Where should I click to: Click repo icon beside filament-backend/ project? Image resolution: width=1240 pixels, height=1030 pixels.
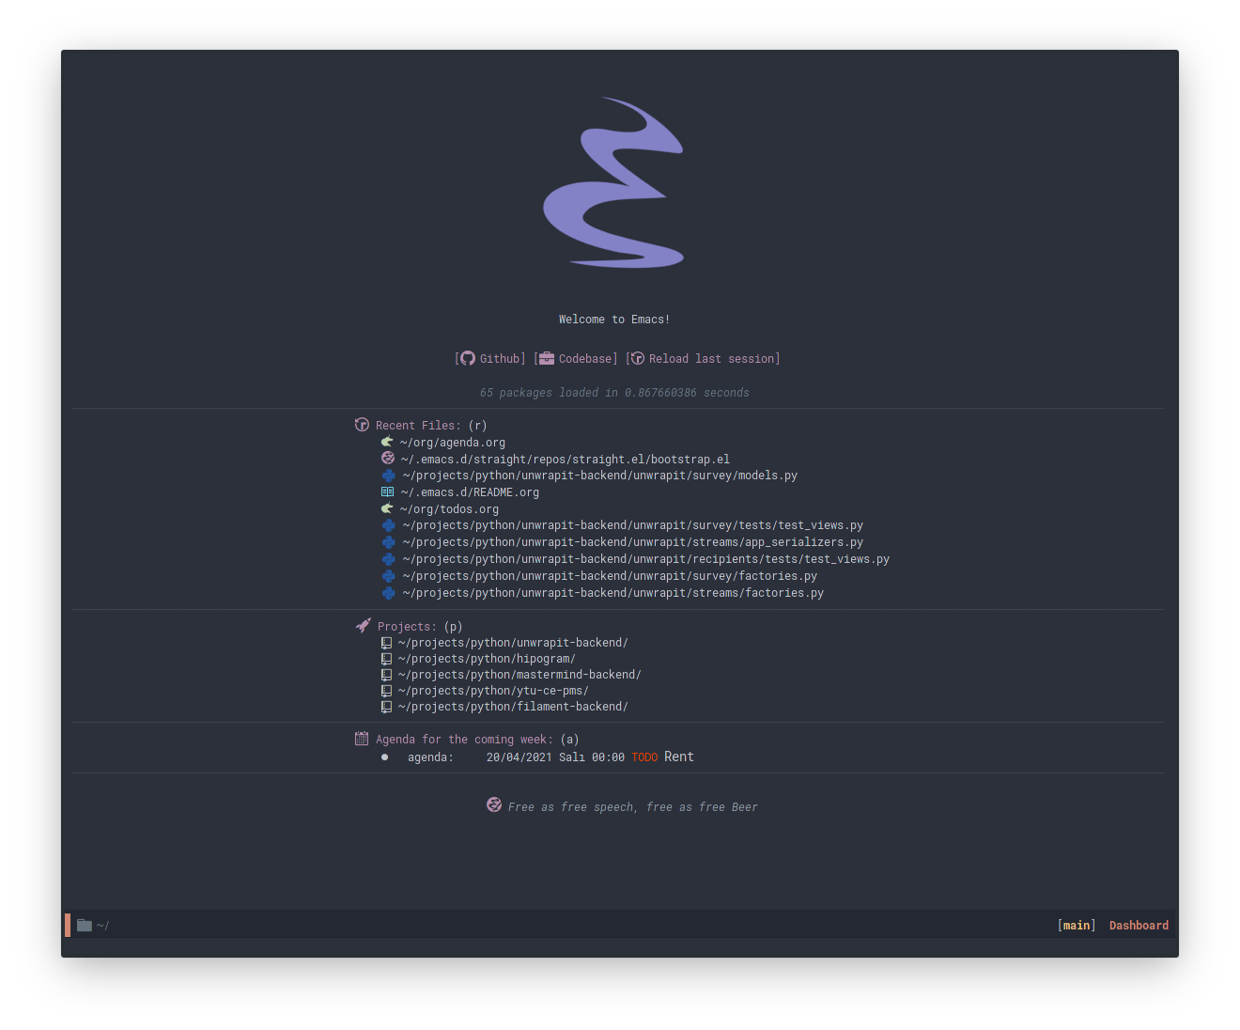pos(386,707)
